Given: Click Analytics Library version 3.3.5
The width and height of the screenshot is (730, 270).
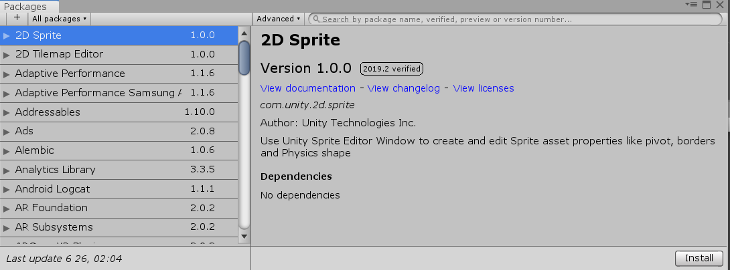Looking at the screenshot, I should 202,170.
